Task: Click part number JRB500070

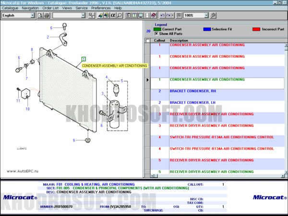Action: click(x=63, y=206)
